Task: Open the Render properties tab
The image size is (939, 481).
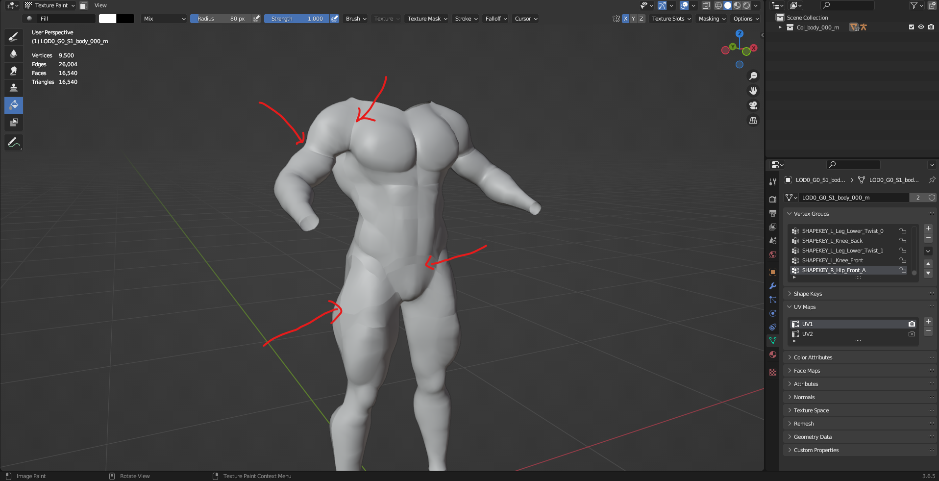Action: tap(773, 199)
